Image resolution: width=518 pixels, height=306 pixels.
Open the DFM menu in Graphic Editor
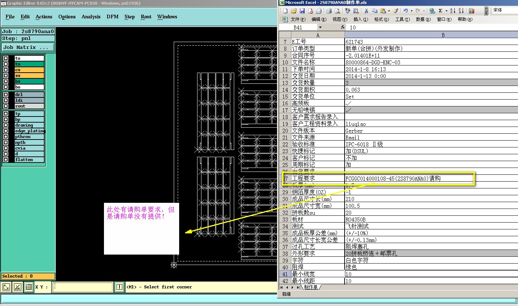113,17
